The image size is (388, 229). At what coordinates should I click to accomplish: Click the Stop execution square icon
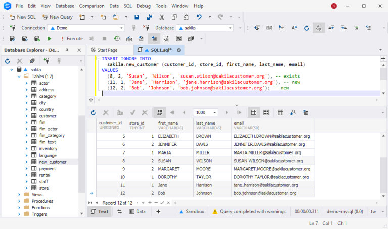point(104,39)
